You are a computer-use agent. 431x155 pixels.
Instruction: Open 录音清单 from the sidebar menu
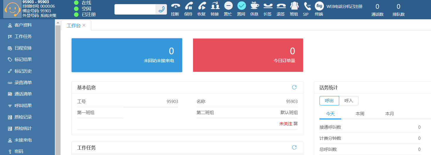click(x=23, y=83)
